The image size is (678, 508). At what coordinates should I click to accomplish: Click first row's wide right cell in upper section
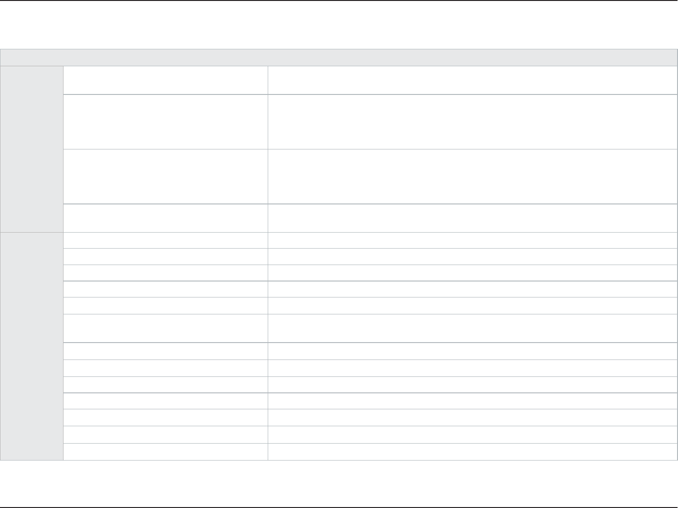pos(472,80)
